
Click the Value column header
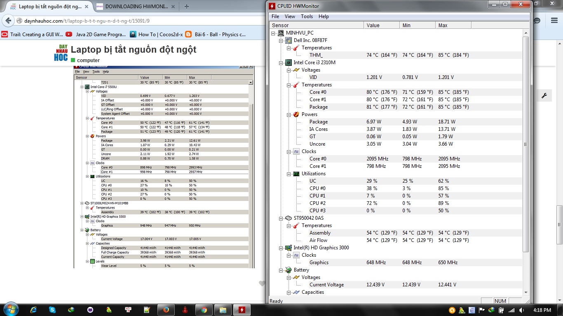(382, 25)
